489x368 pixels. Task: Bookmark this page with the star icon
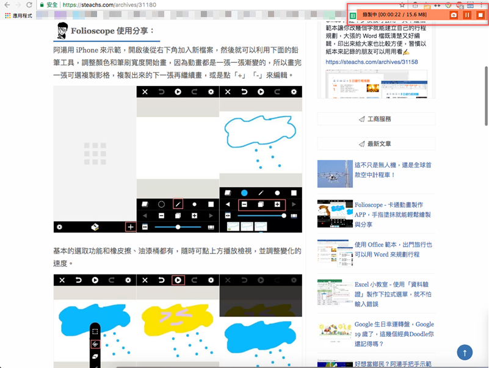click(402, 5)
